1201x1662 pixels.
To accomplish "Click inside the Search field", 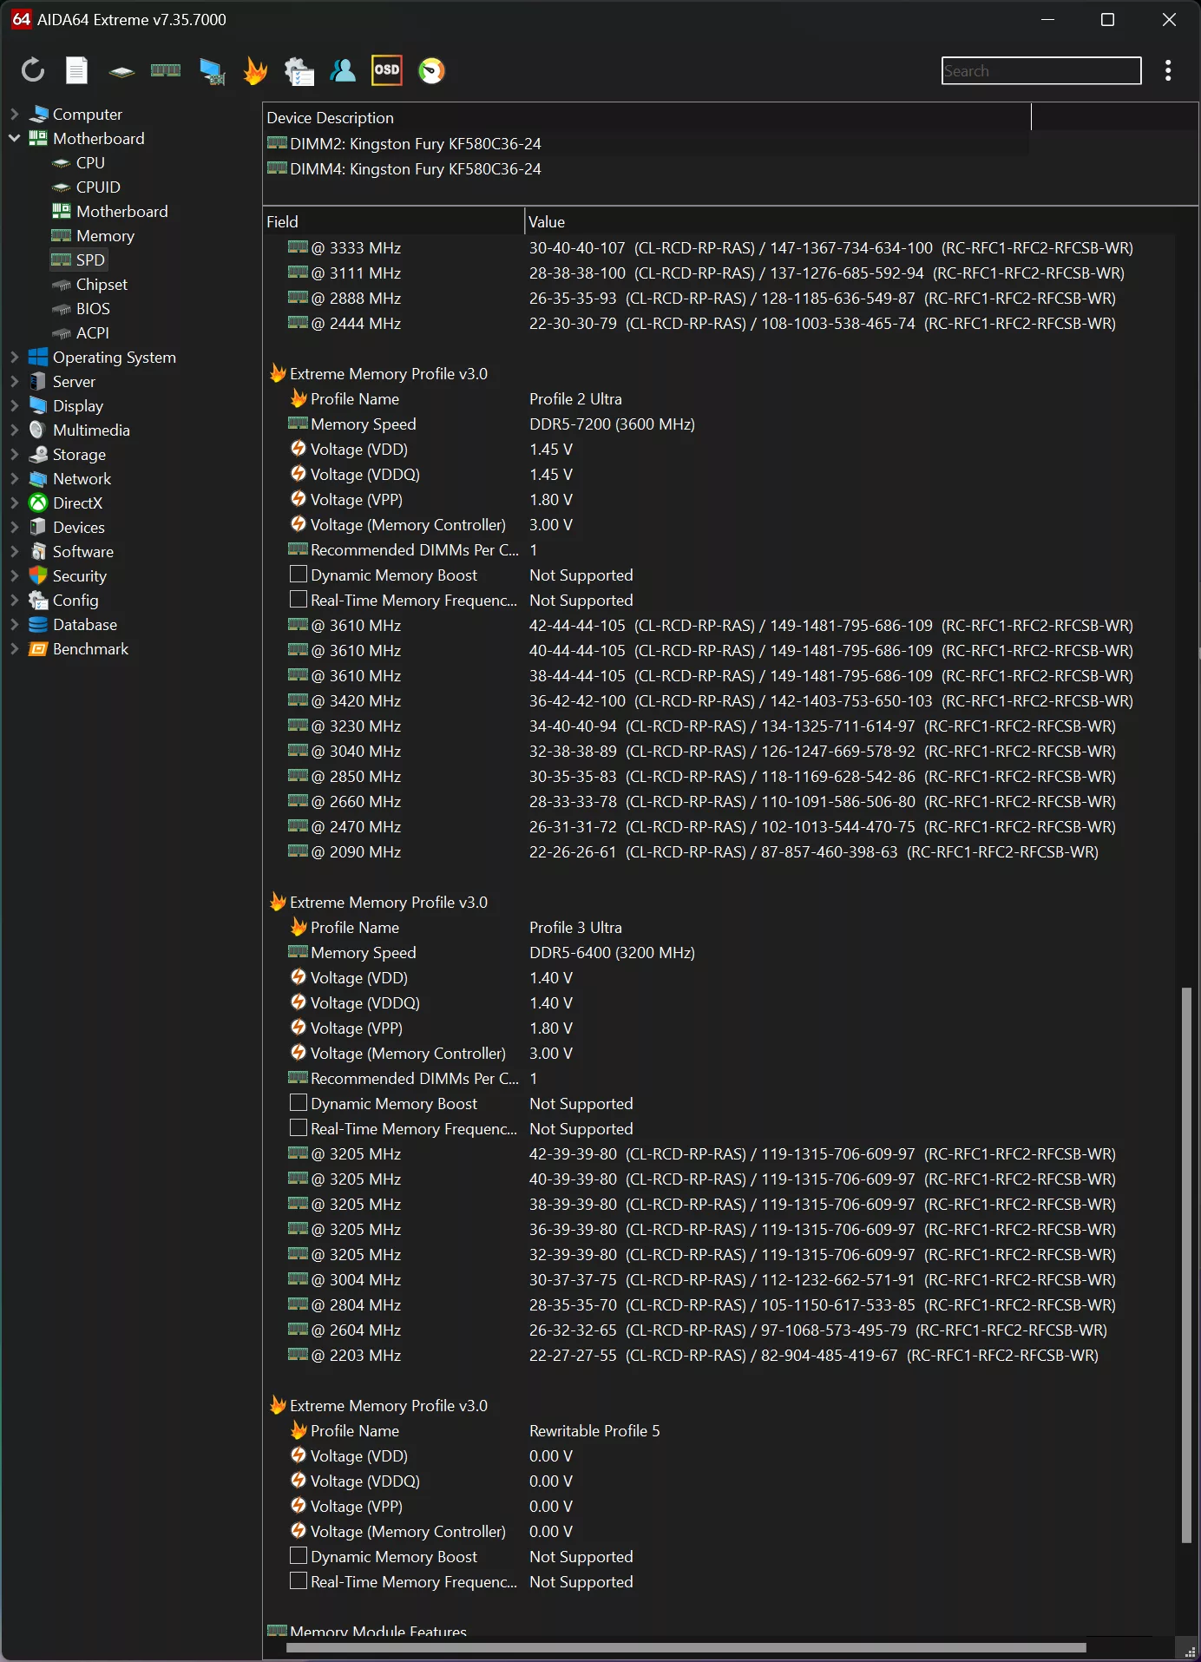I will pyautogui.click(x=1041, y=71).
